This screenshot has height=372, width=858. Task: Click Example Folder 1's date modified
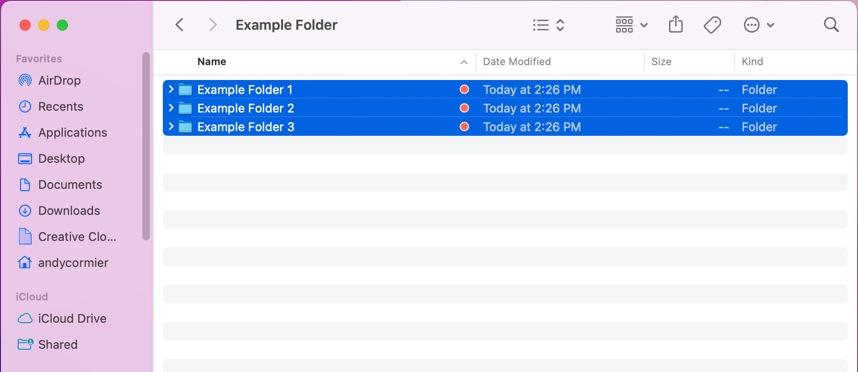[532, 90]
